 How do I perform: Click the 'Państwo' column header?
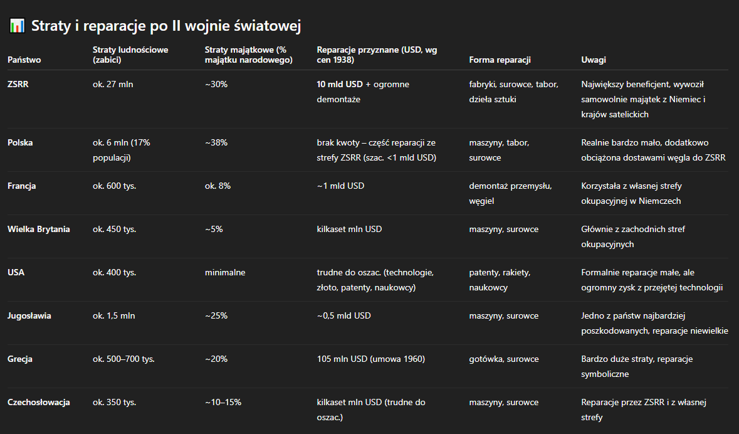point(24,60)
